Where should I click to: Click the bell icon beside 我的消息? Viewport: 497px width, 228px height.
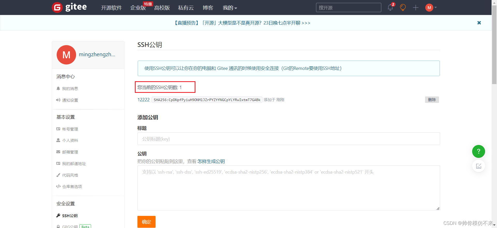pyautogui.click(x=58, y=88)
